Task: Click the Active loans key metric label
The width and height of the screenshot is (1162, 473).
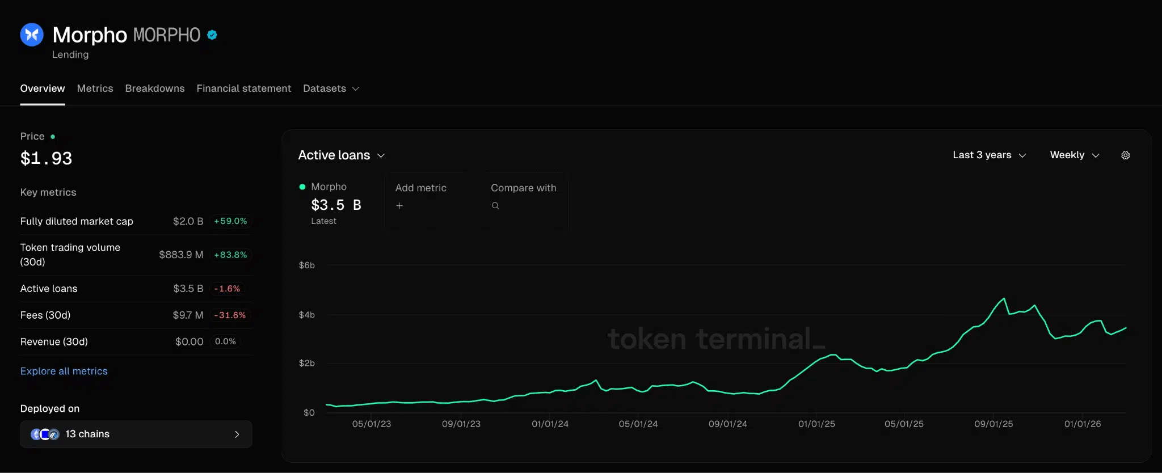Action: tap(49, 289)
